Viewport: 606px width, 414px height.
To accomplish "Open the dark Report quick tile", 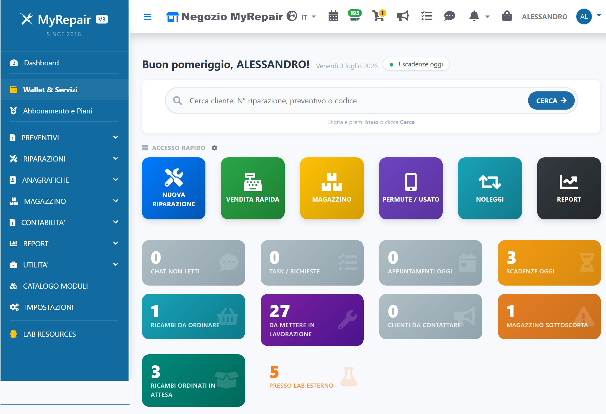I will point(569,188).
